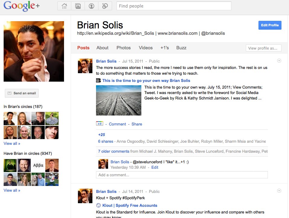Click the Google+ logo
The width and height of the screenshot is (289, 218).
[21, 6]
